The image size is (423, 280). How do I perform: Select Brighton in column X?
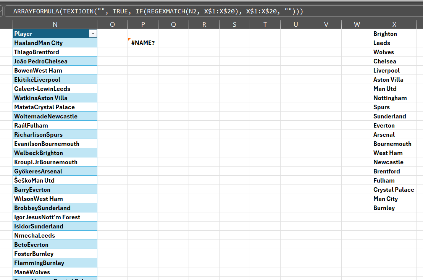pyautogui.click(x=394, y=34)
